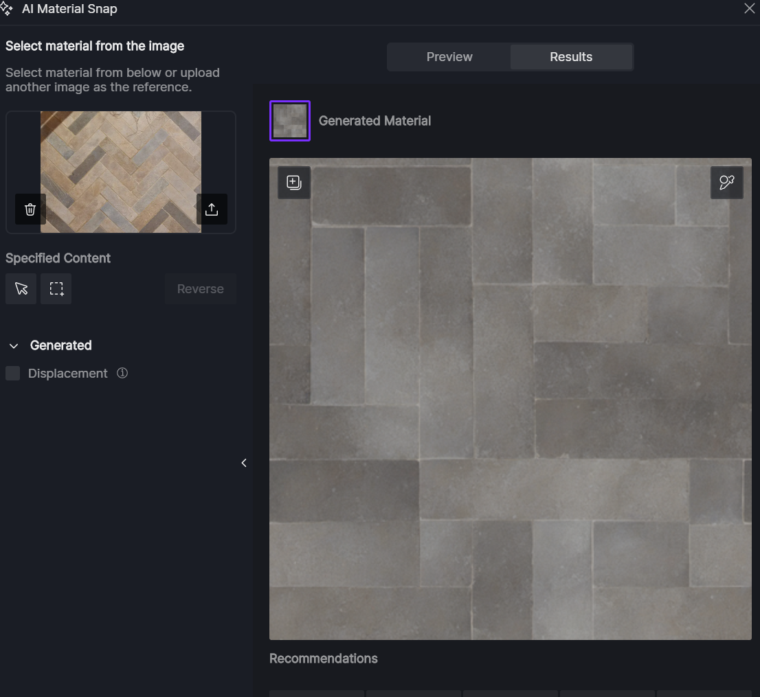The height and width of the screenshot is (697, 760).
Task: Open the first Recommendations tile at bottom
Action: point(317,693)
